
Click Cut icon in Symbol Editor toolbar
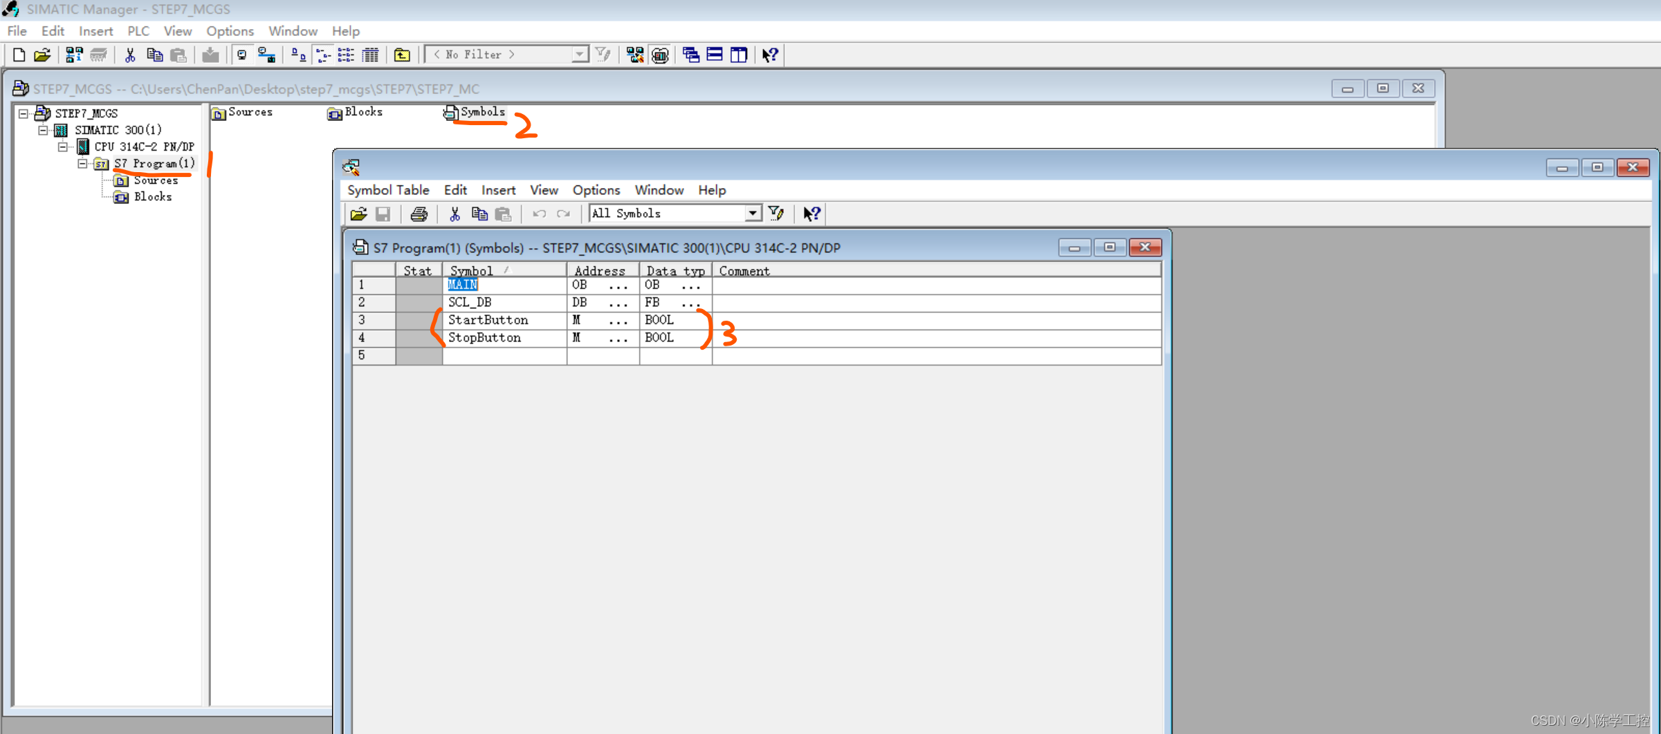pos(455,214)
